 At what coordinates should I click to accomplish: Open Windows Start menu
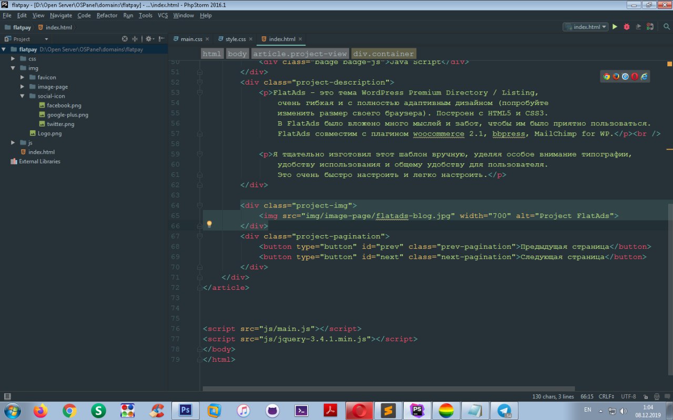13,411
